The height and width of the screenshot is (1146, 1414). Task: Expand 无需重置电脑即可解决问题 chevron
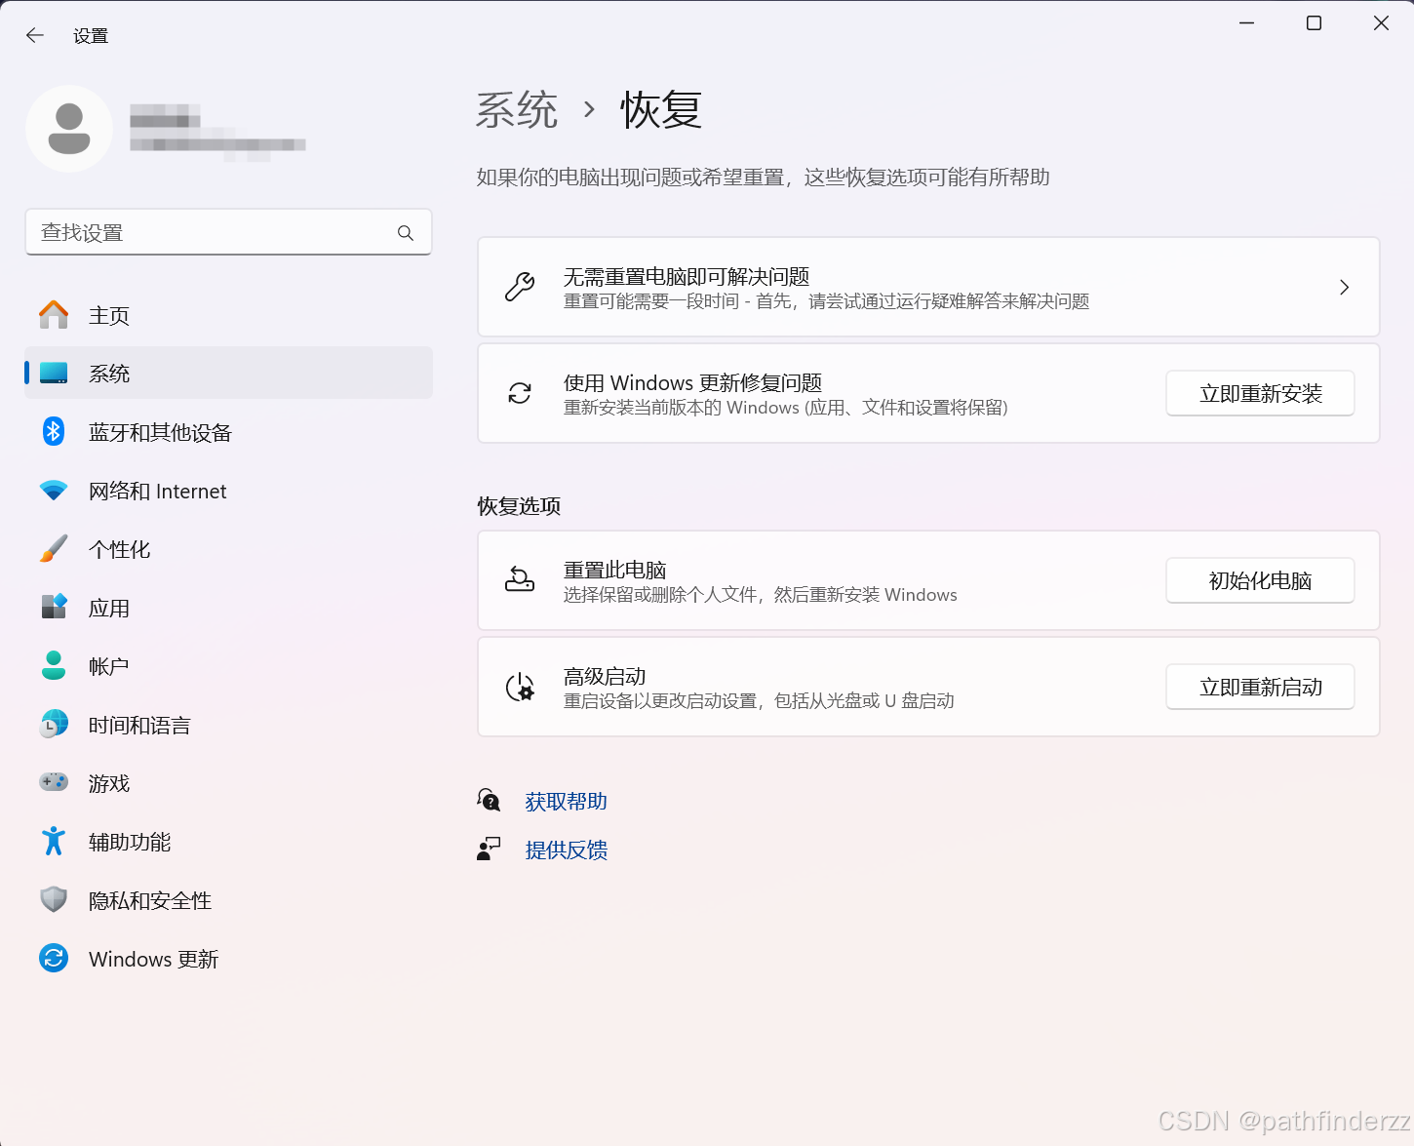[1344, 287]
